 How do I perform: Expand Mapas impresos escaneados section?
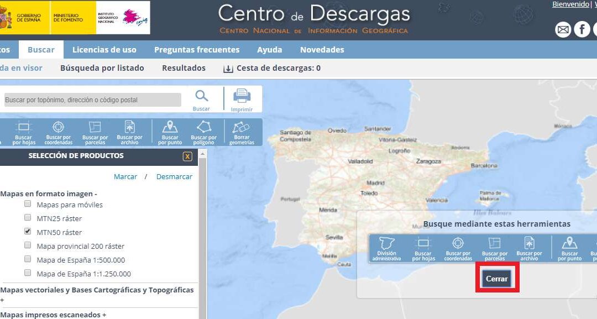[x=53, y=315]
